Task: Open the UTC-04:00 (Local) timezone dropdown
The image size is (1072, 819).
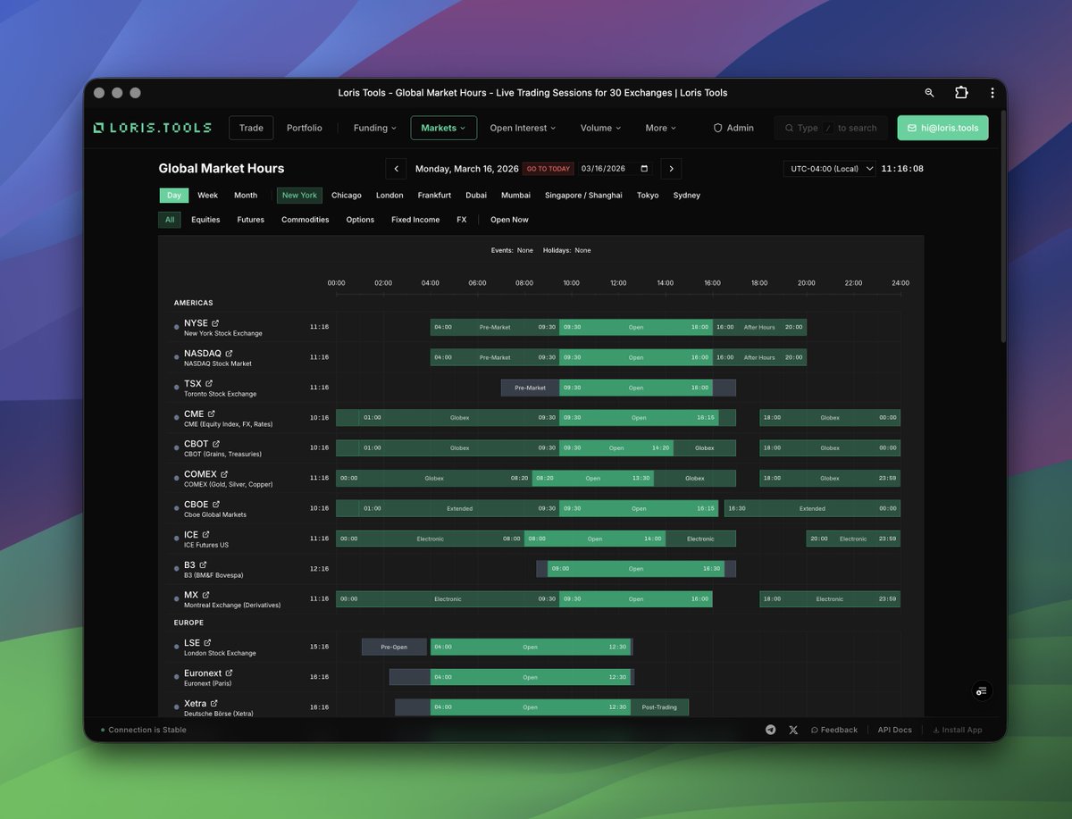Action: click(x=830, y=169)
